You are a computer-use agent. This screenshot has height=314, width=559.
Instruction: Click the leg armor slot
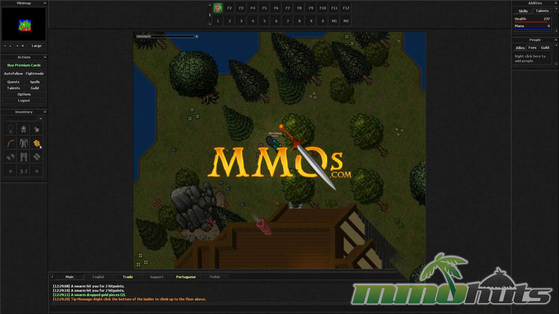[24, 157]
